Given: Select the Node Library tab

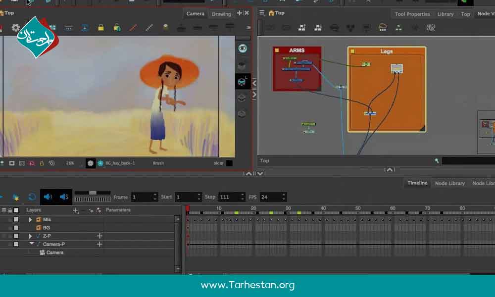Looking at the screenshot, I should (450, 183).
